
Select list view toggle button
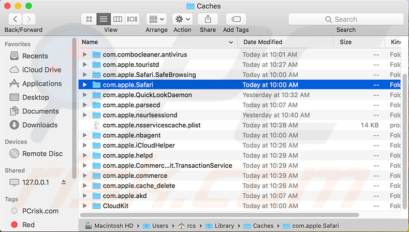point(104,19)
